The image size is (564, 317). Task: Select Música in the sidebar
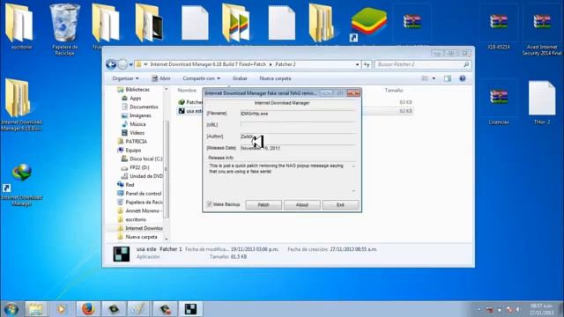[x=134, y=124]
